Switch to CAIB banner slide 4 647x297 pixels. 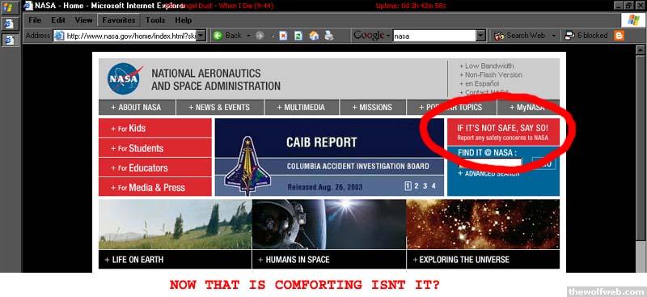tap(433, 186)
